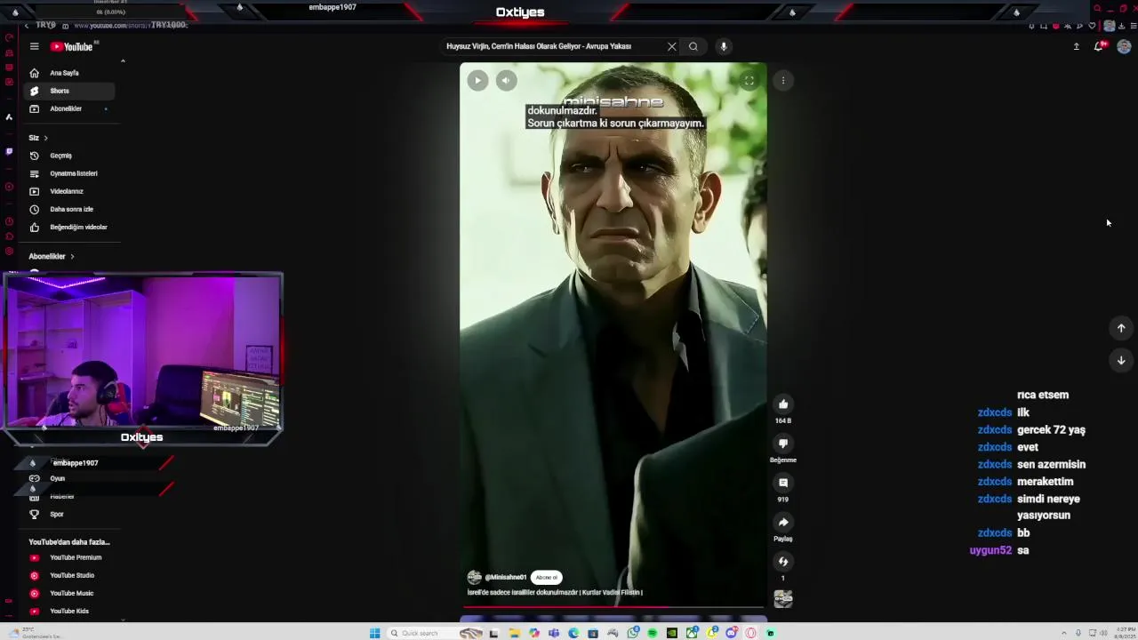Mute the Shorts video volume

click(506, 80)
